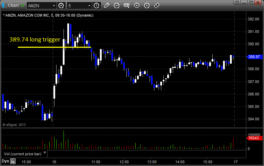Click the Dyn time scale label
This screenshot has height=166, width=264.
[5, 161]
